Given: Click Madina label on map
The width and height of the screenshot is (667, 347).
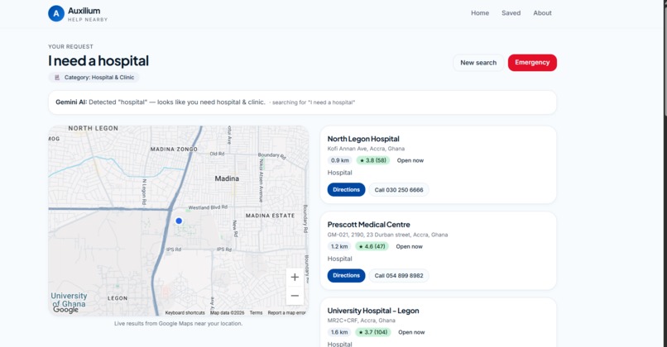Looking at the screenshot, I should pos(227,178).
